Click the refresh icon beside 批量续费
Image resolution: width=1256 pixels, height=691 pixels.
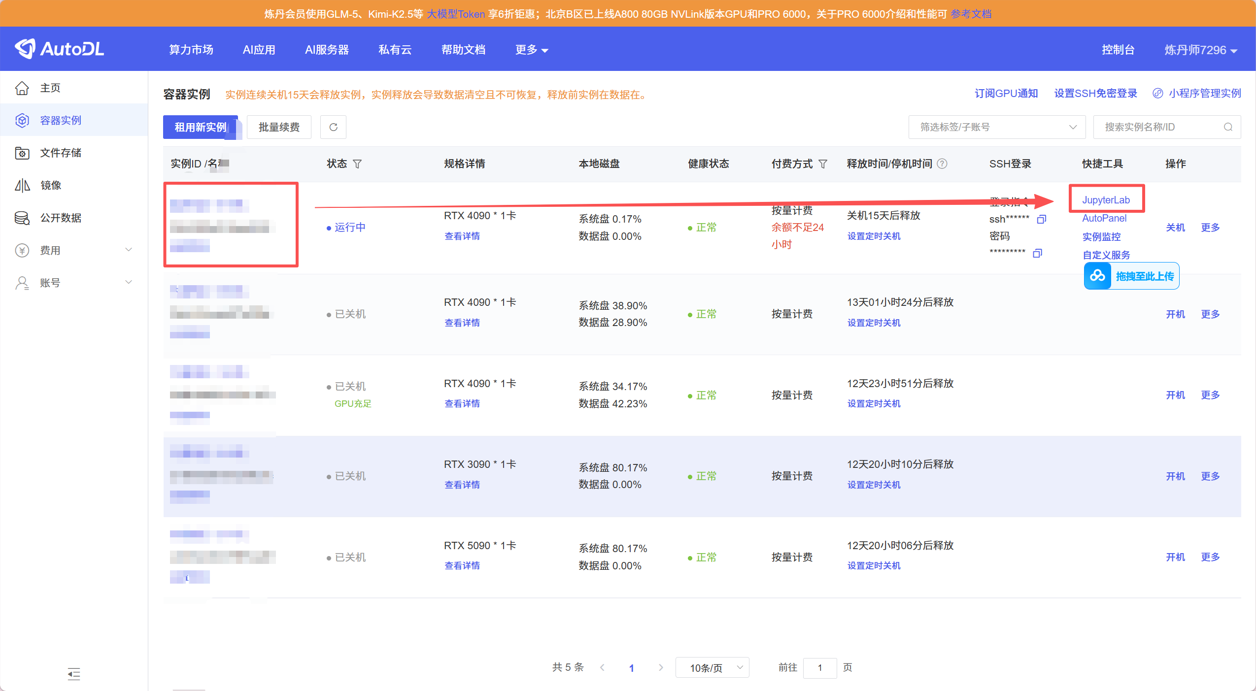(333, 127)
